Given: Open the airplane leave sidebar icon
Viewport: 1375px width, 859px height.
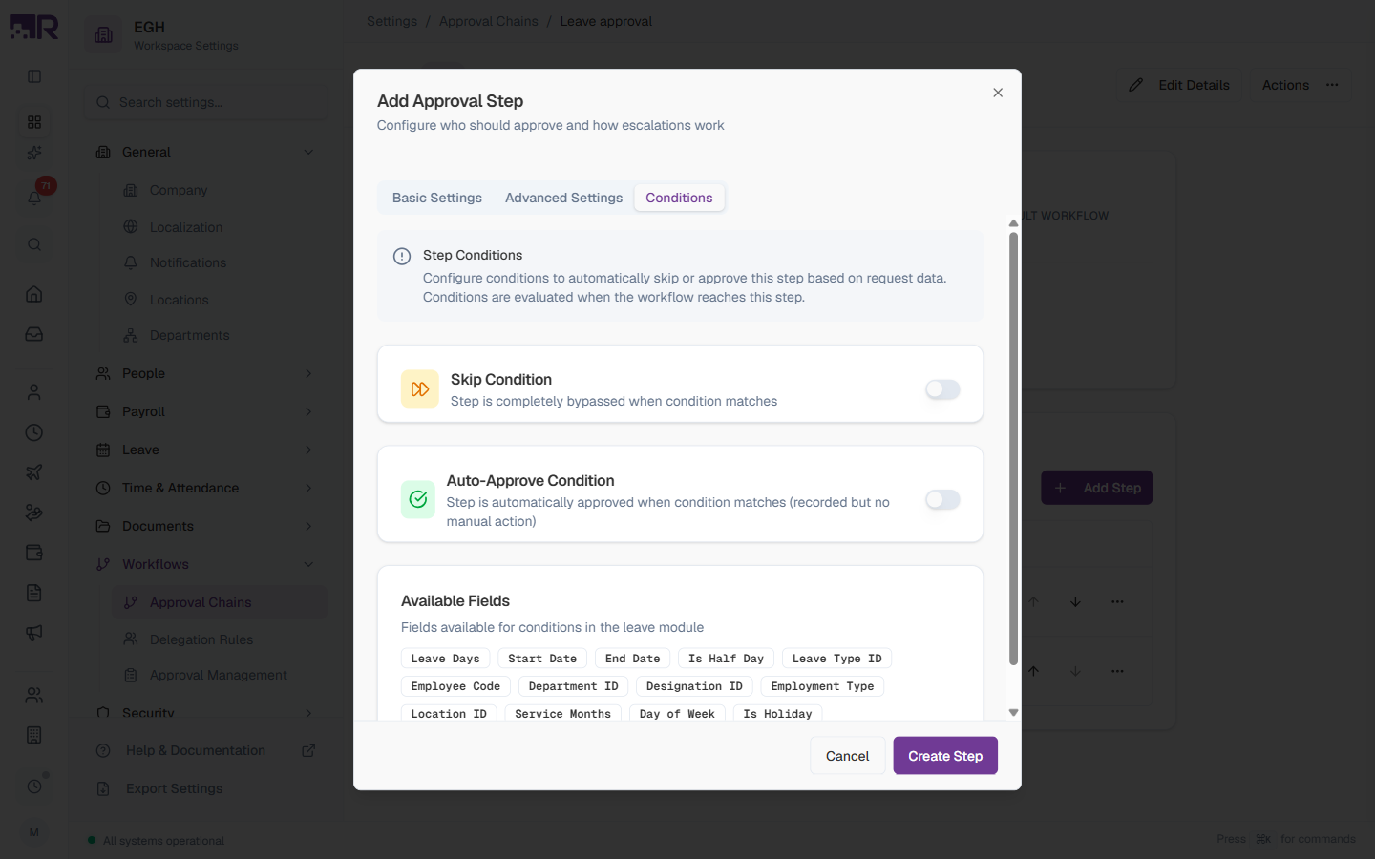Looking at the screenshot, I should tap(34, 472).
